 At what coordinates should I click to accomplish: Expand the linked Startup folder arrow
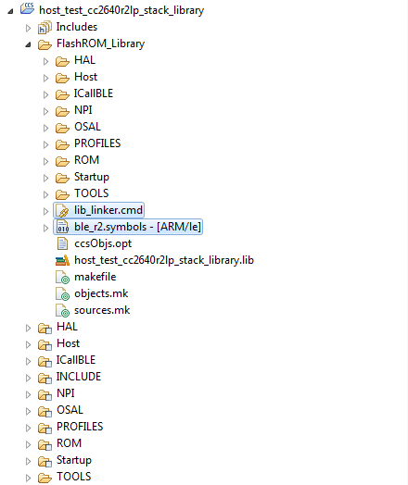pyautogui.click(x=28, y=462)
